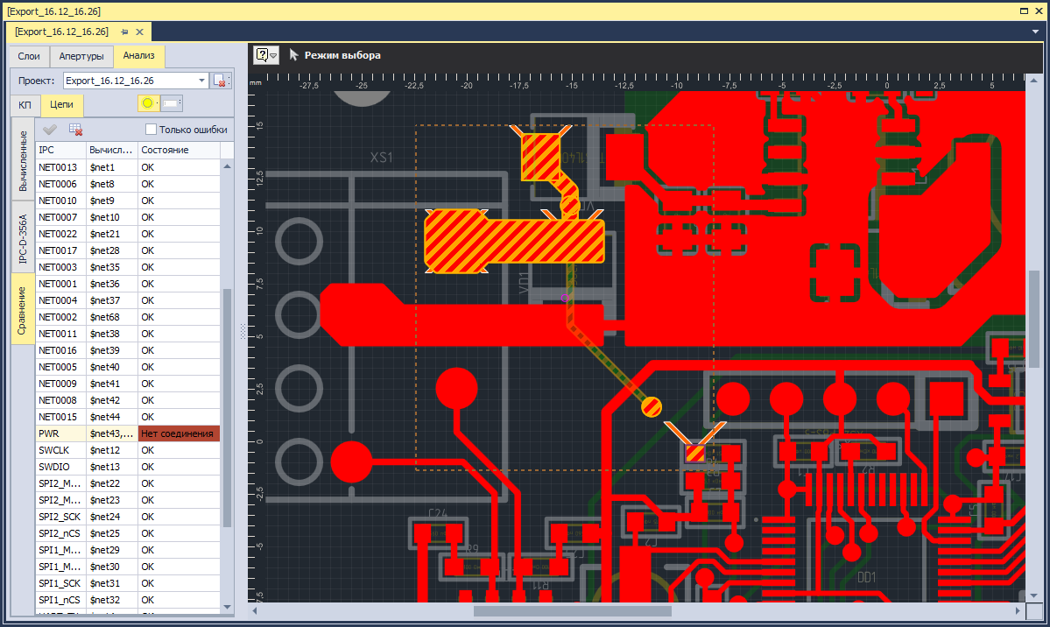The image size is (1050, 627).
Task: Select the PWR row with Нет соединения
Action: 129,433
